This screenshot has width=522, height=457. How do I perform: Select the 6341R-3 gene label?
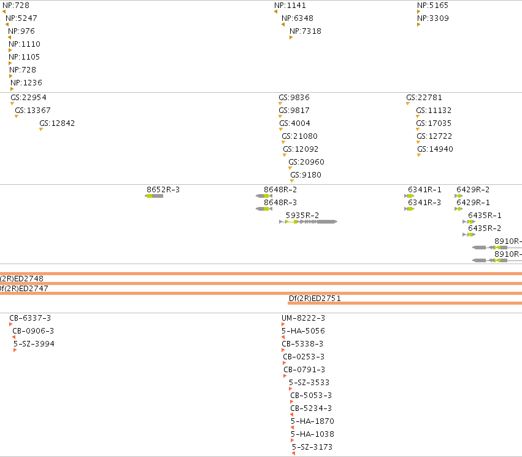[x=424, y=203]
